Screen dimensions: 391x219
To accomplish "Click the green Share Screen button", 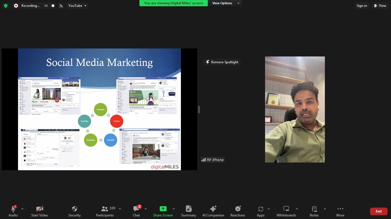I will pos(163,211).
